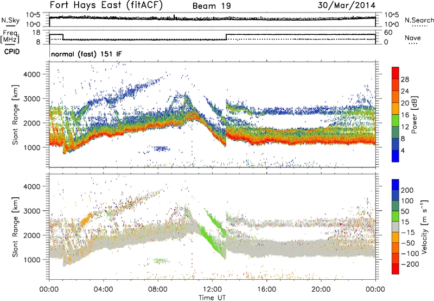
Task: Select the Beam 19 label
Action: (212, 6)
